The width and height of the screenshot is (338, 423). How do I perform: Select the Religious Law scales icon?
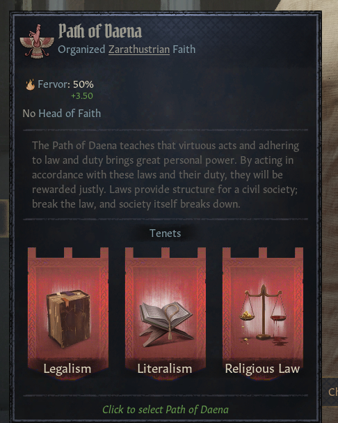pos(263,315)
